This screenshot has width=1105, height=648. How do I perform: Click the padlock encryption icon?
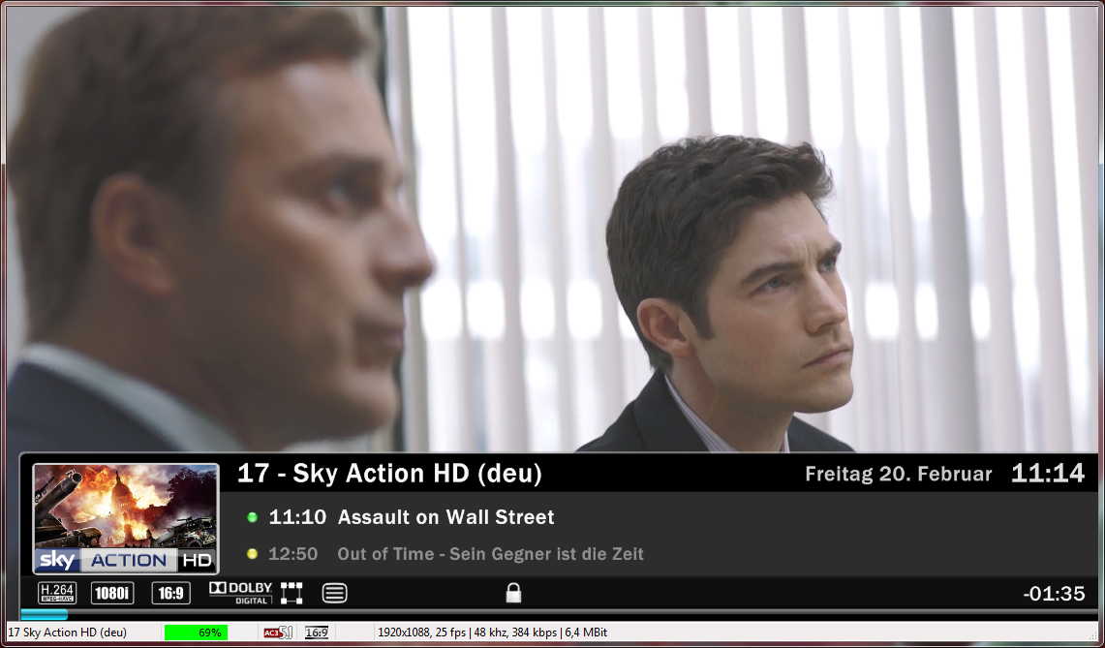pos(513,592)
